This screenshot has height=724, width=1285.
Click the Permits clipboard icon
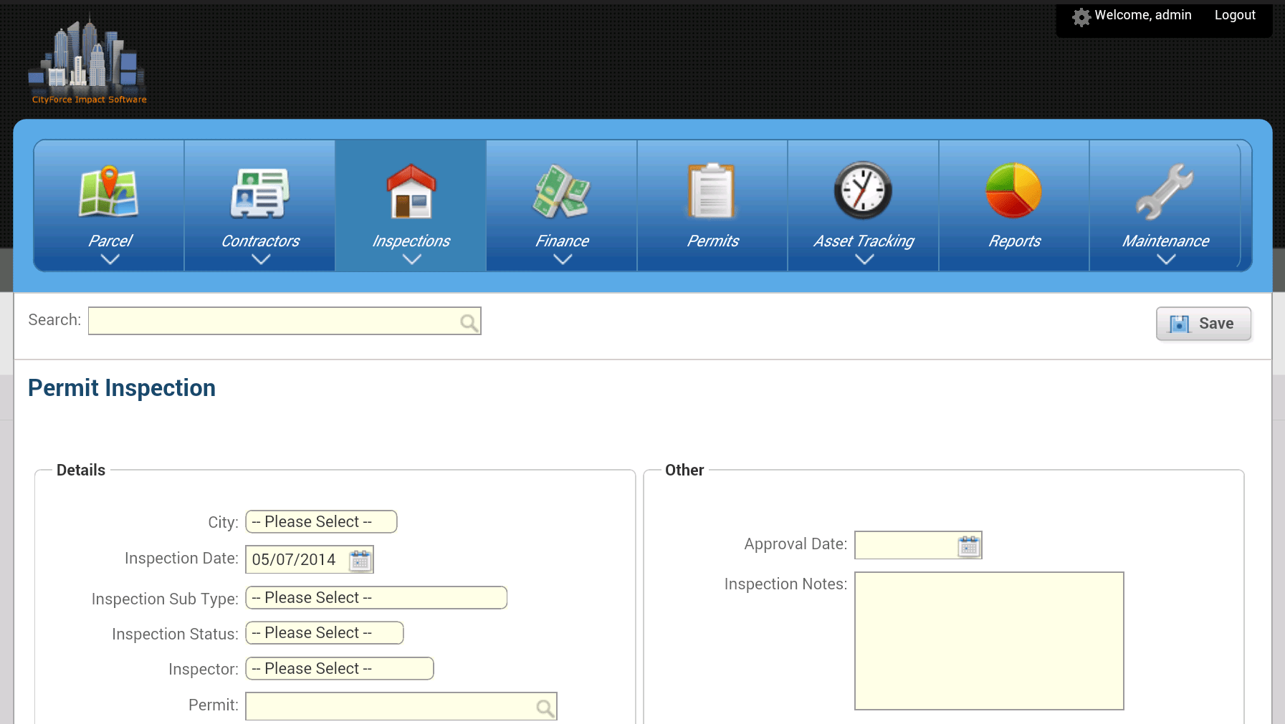712,191
